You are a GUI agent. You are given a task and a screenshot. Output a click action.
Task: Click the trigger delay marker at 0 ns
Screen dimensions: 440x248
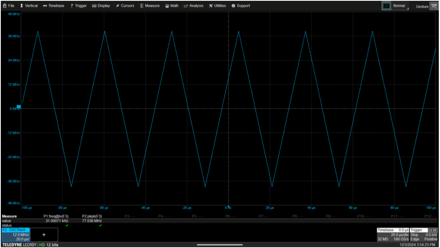229,207
